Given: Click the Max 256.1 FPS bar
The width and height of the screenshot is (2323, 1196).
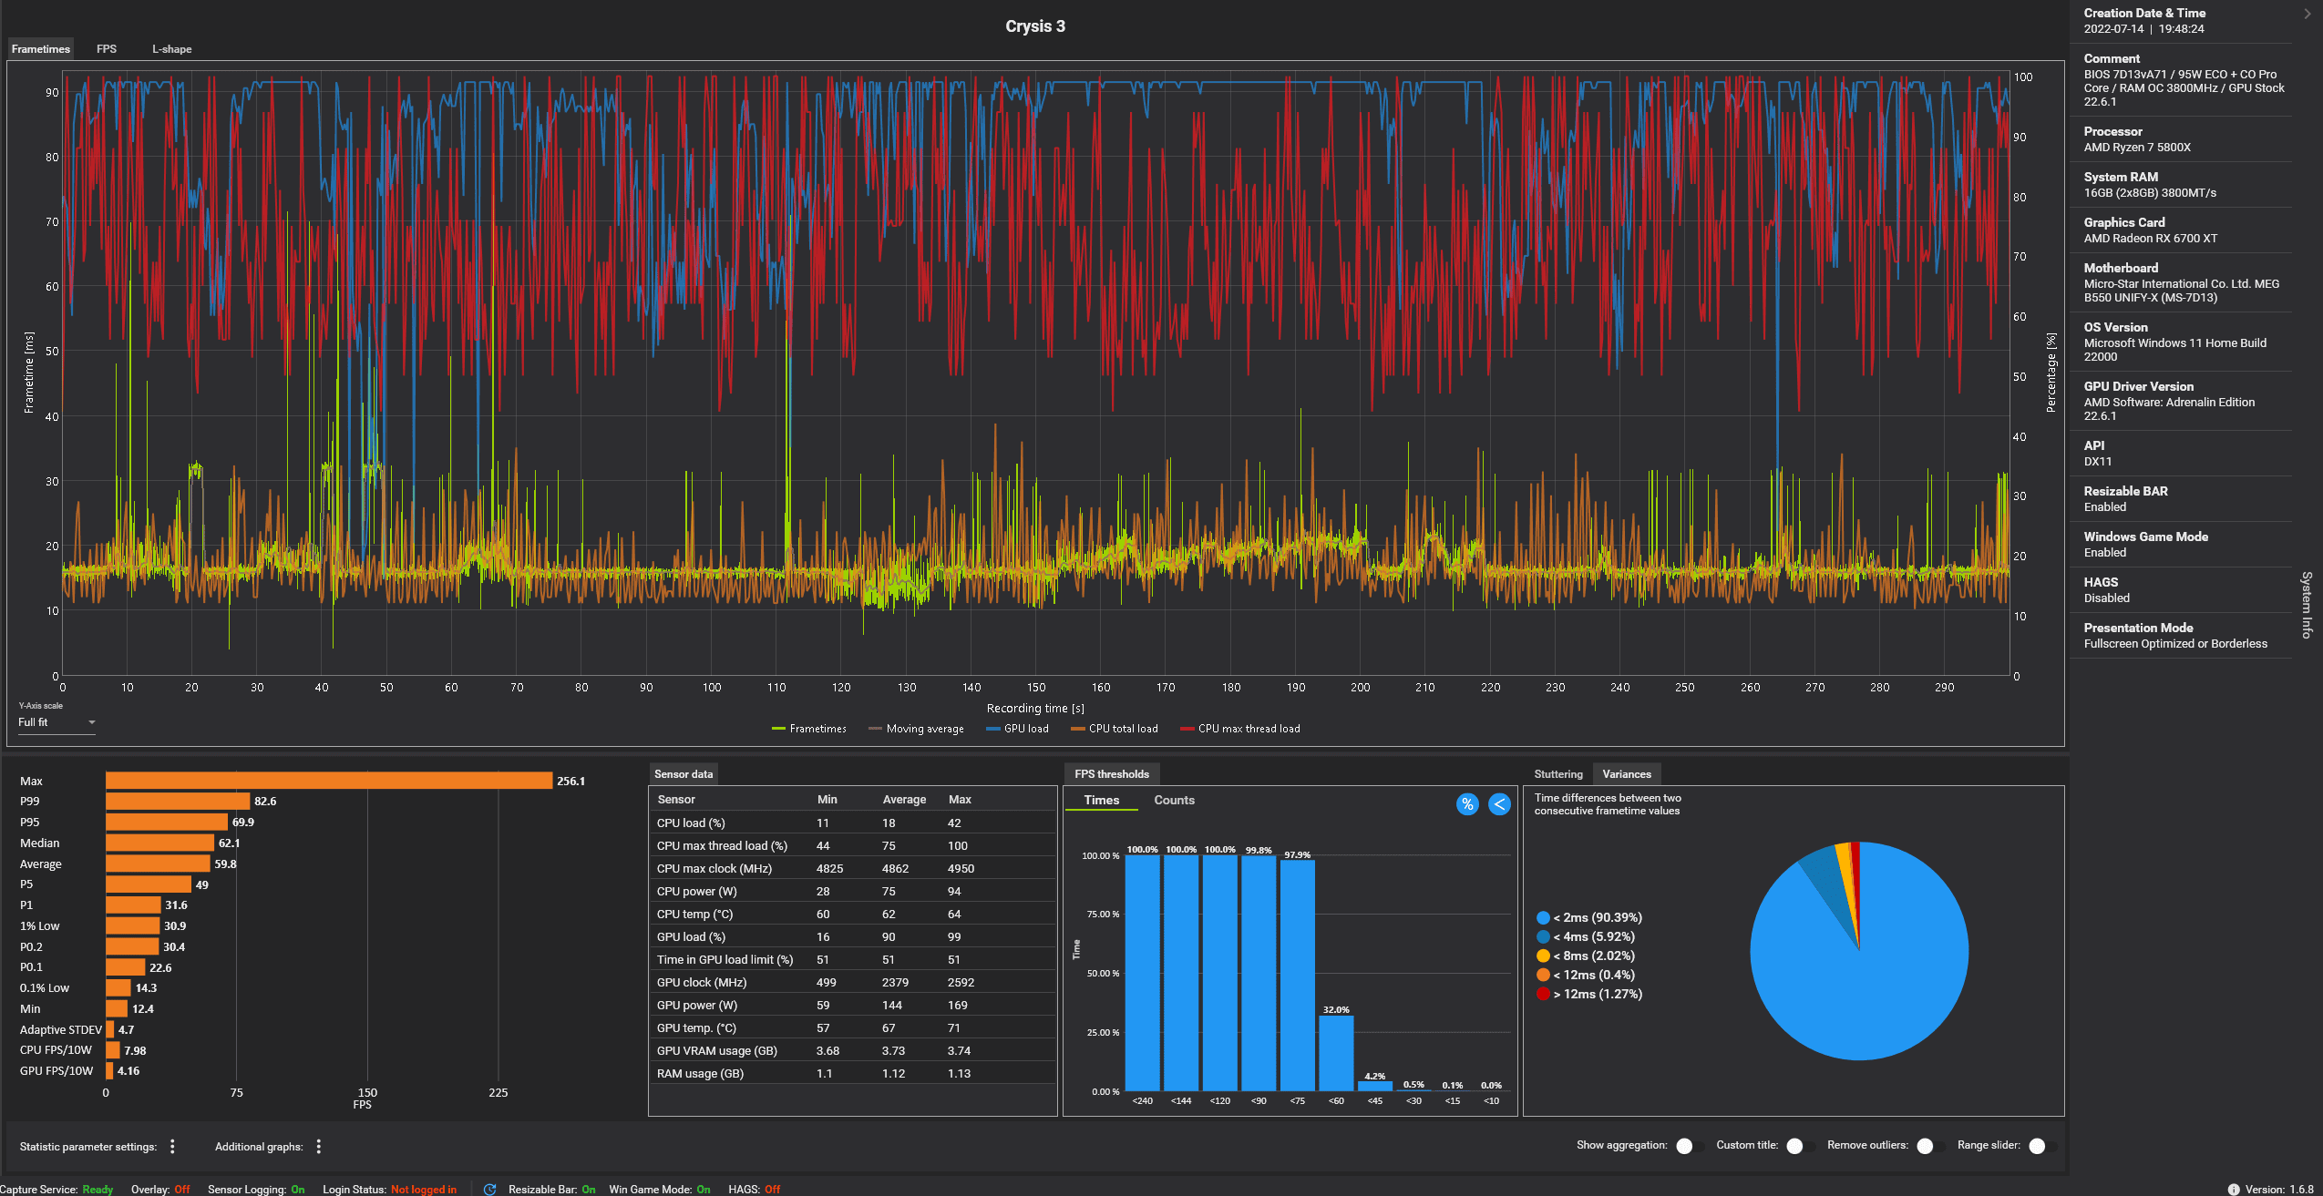Looking at the screenshot, I should point(329,781).
